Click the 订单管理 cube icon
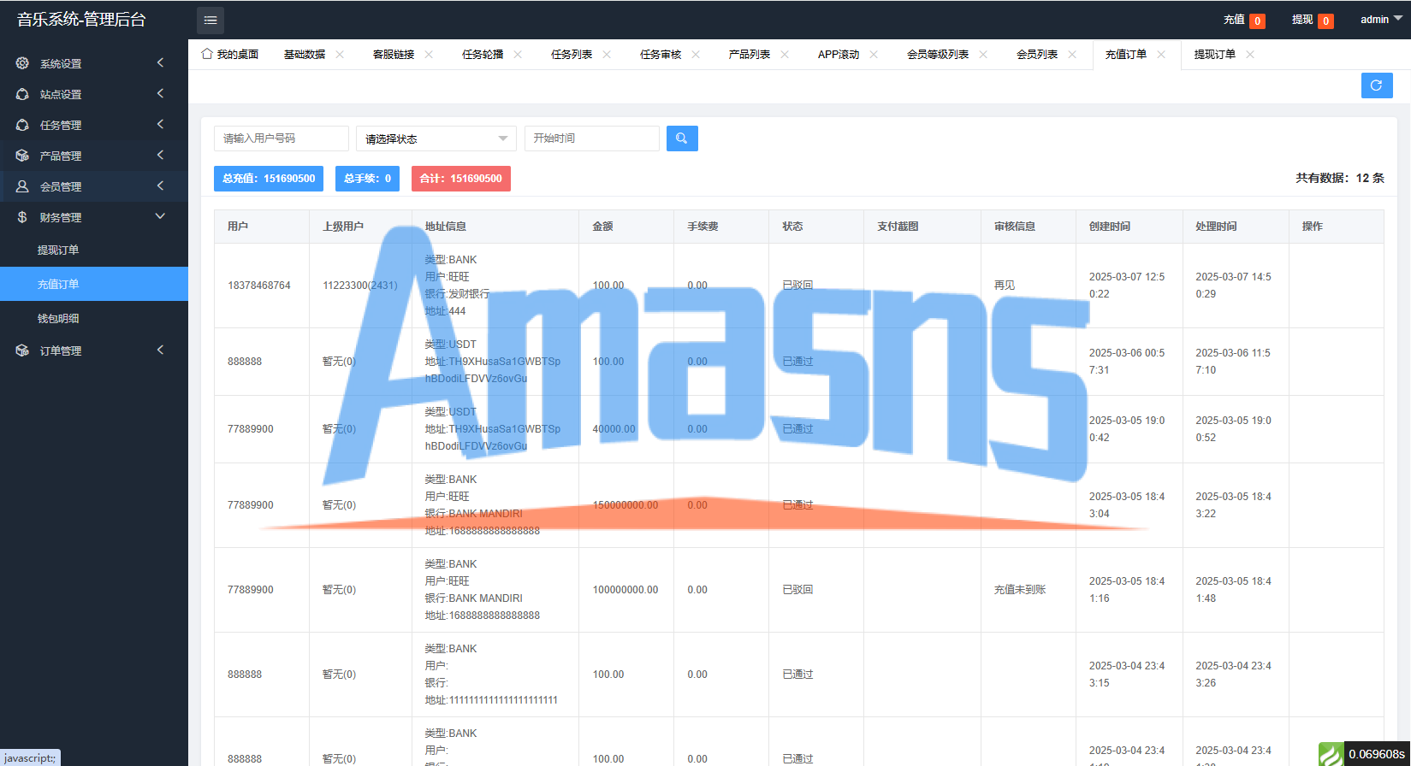Viewport: 1411px width, 766px height. tap(22, 351)
